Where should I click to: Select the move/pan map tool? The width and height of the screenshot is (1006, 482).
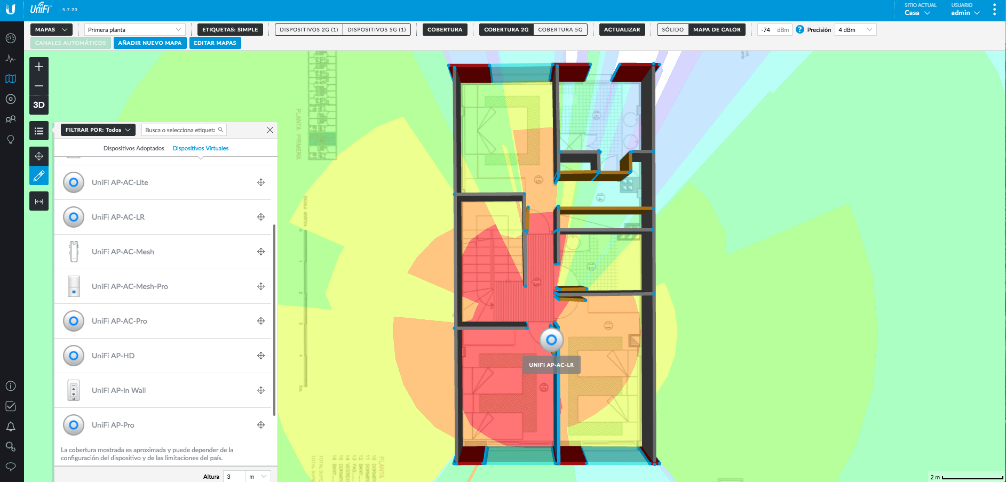click(x=39, y=156)
